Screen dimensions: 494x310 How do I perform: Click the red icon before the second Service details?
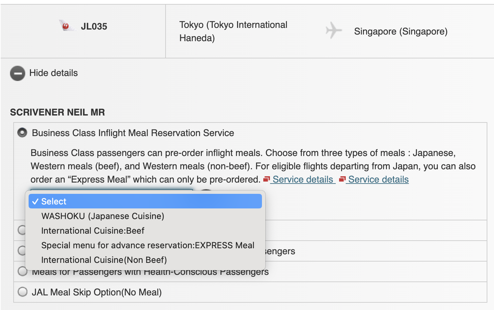tap(342, 179)
